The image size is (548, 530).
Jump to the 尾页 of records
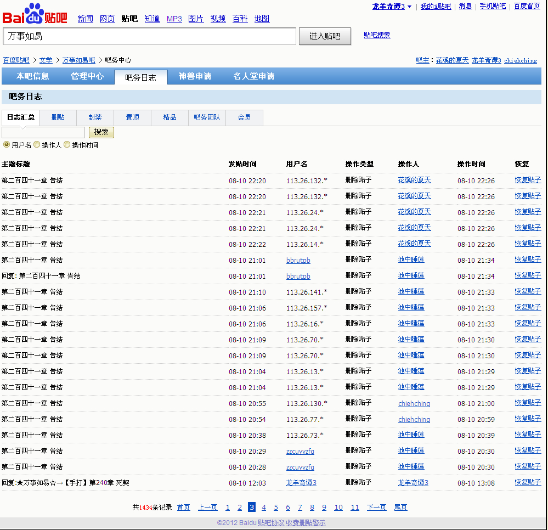click(x=400, y=508)
